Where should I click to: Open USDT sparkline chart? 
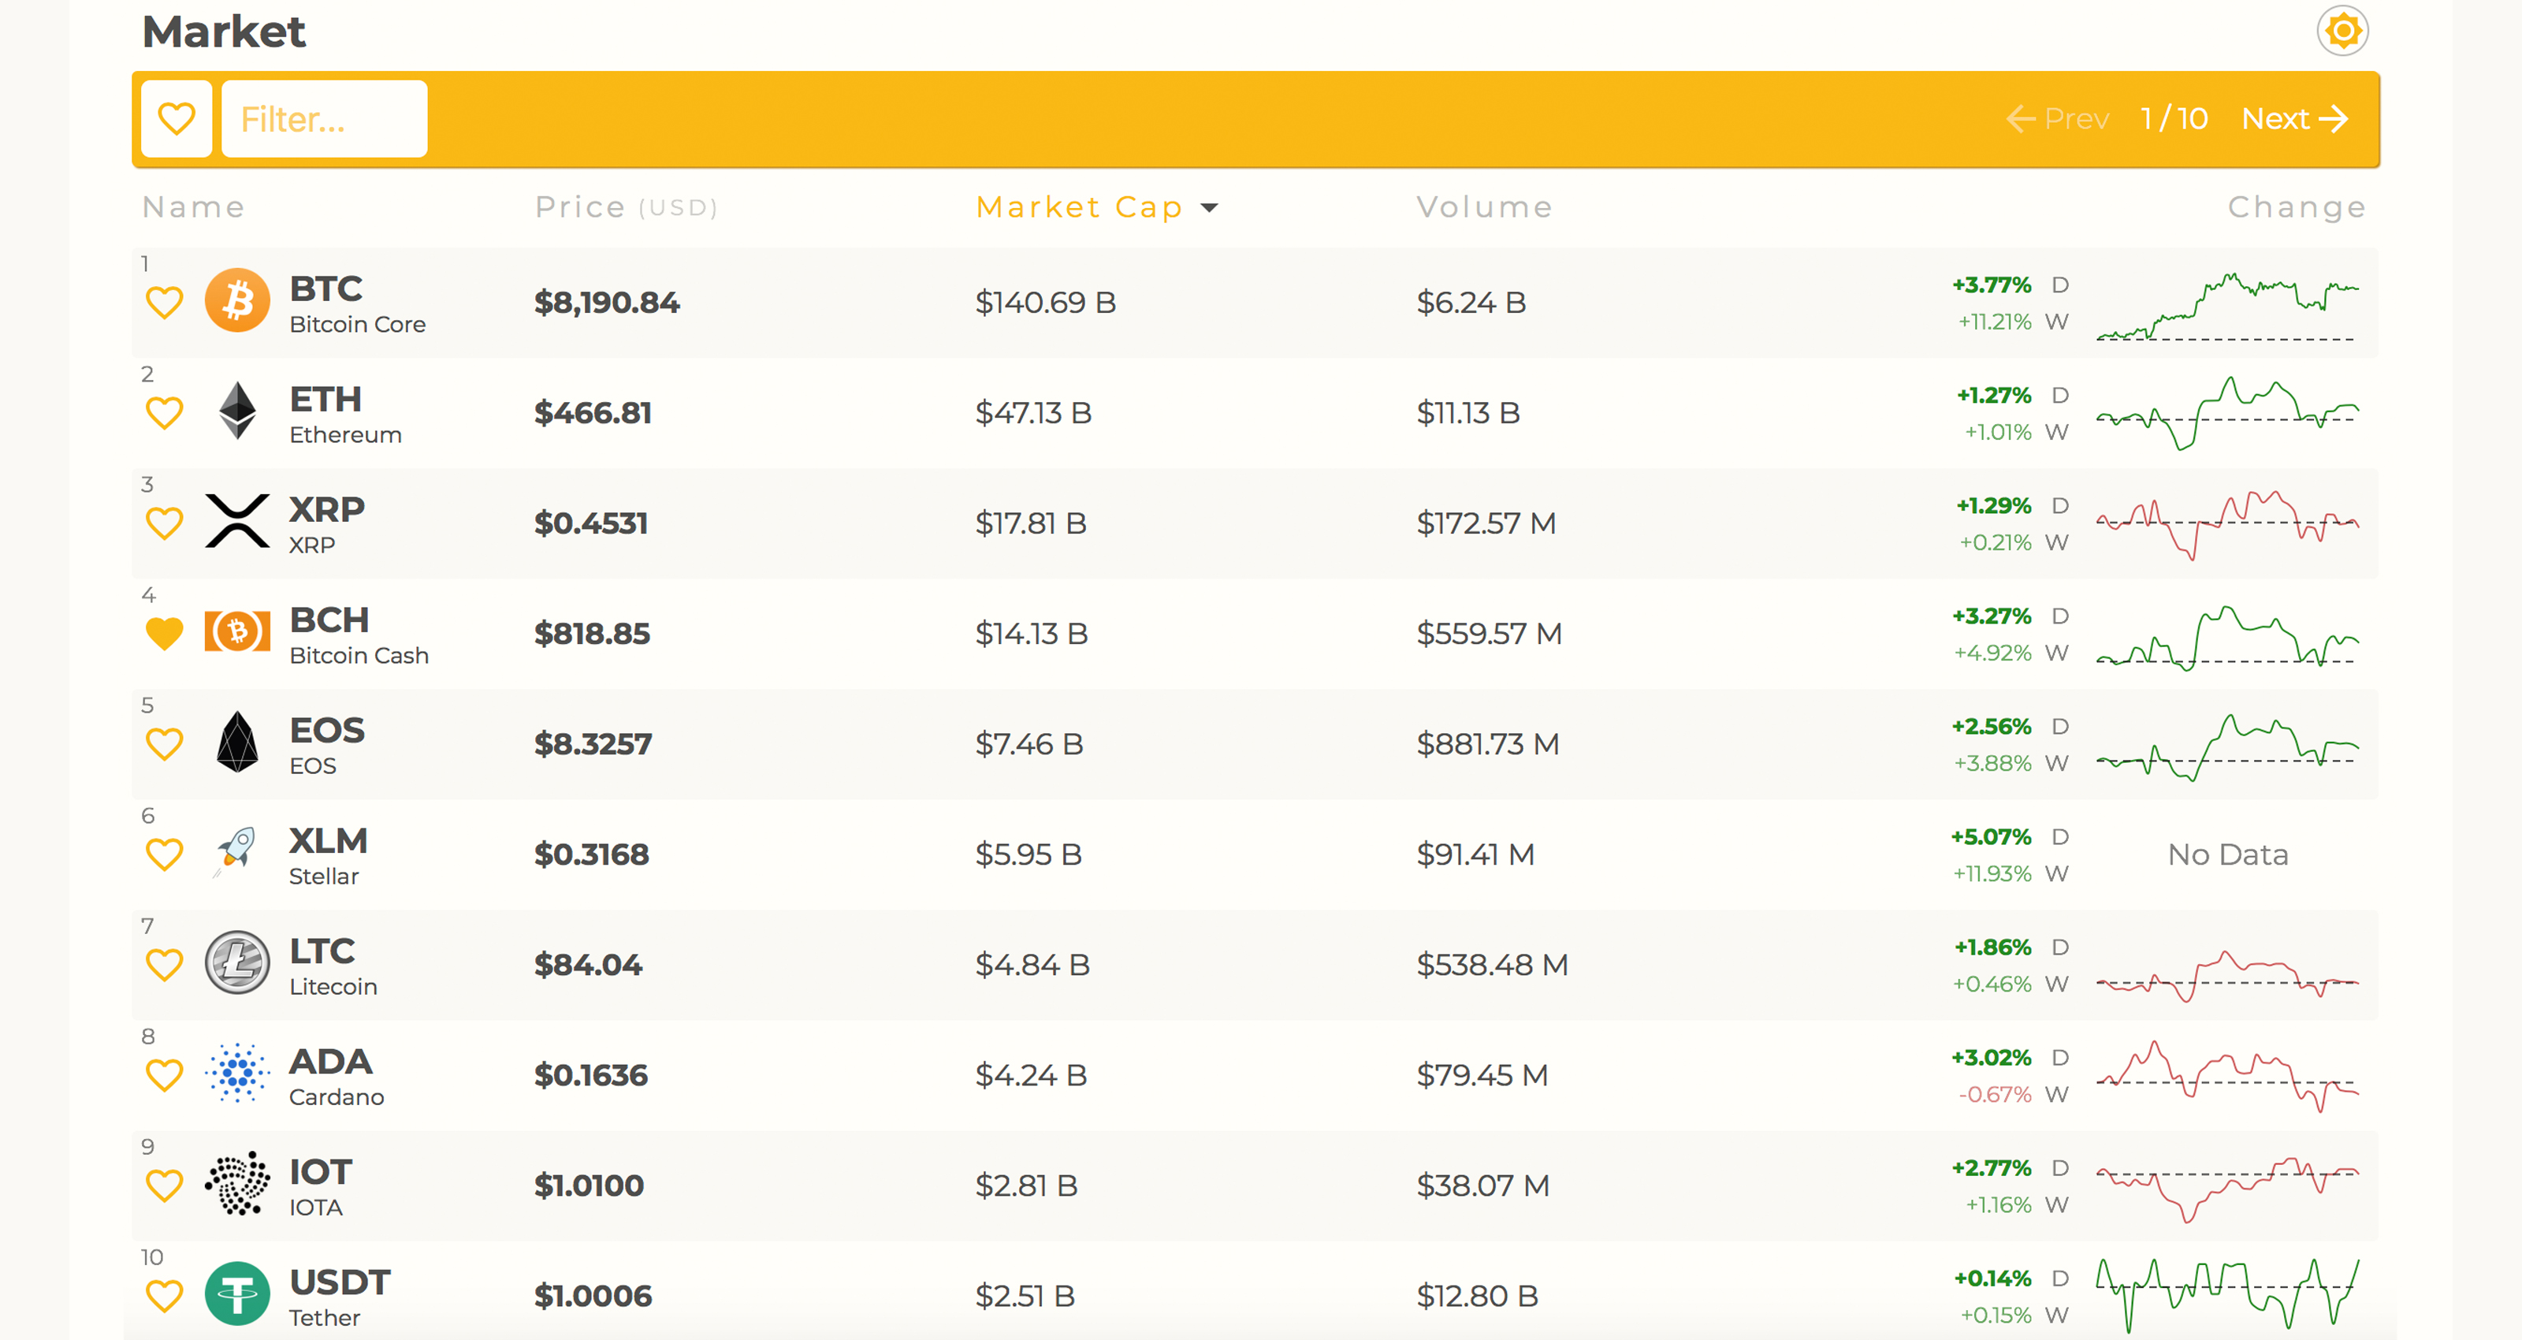click(x=2227, y=1295)
